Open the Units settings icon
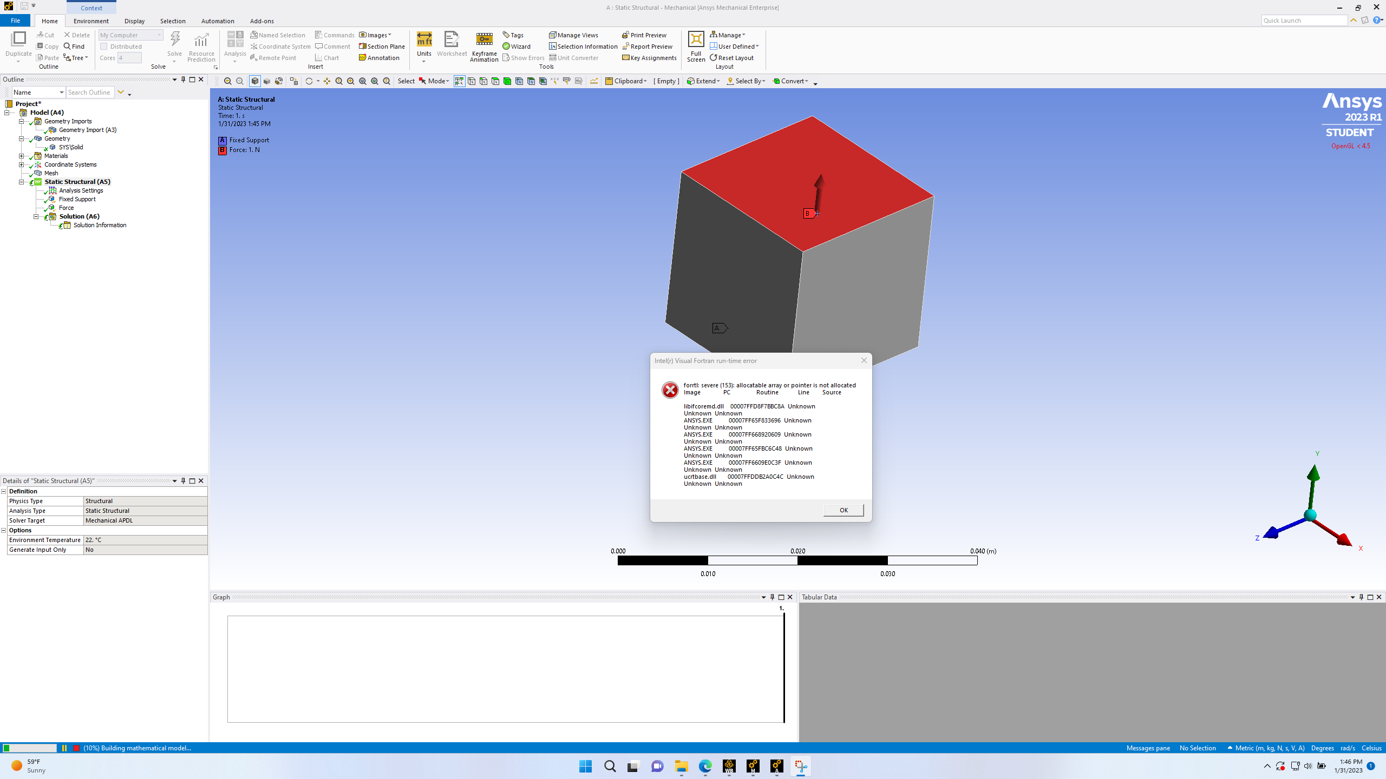1386x779 pixels. (x=424, y=39)
